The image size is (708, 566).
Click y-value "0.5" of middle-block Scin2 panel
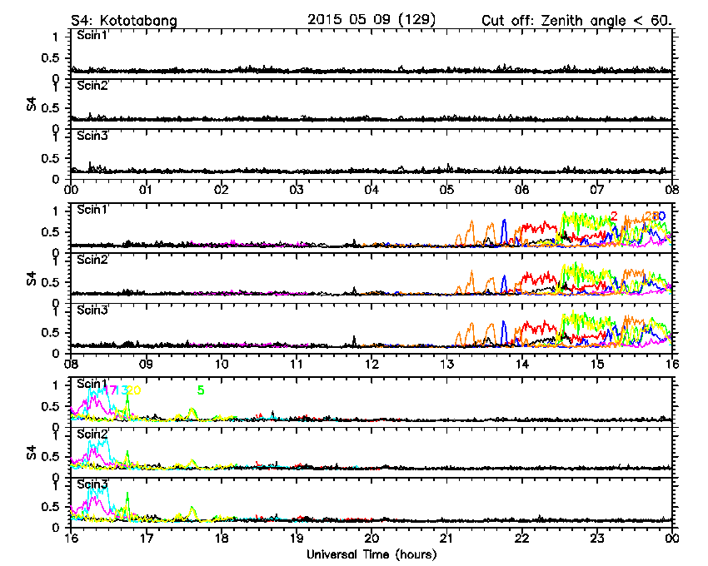point(50,282)
